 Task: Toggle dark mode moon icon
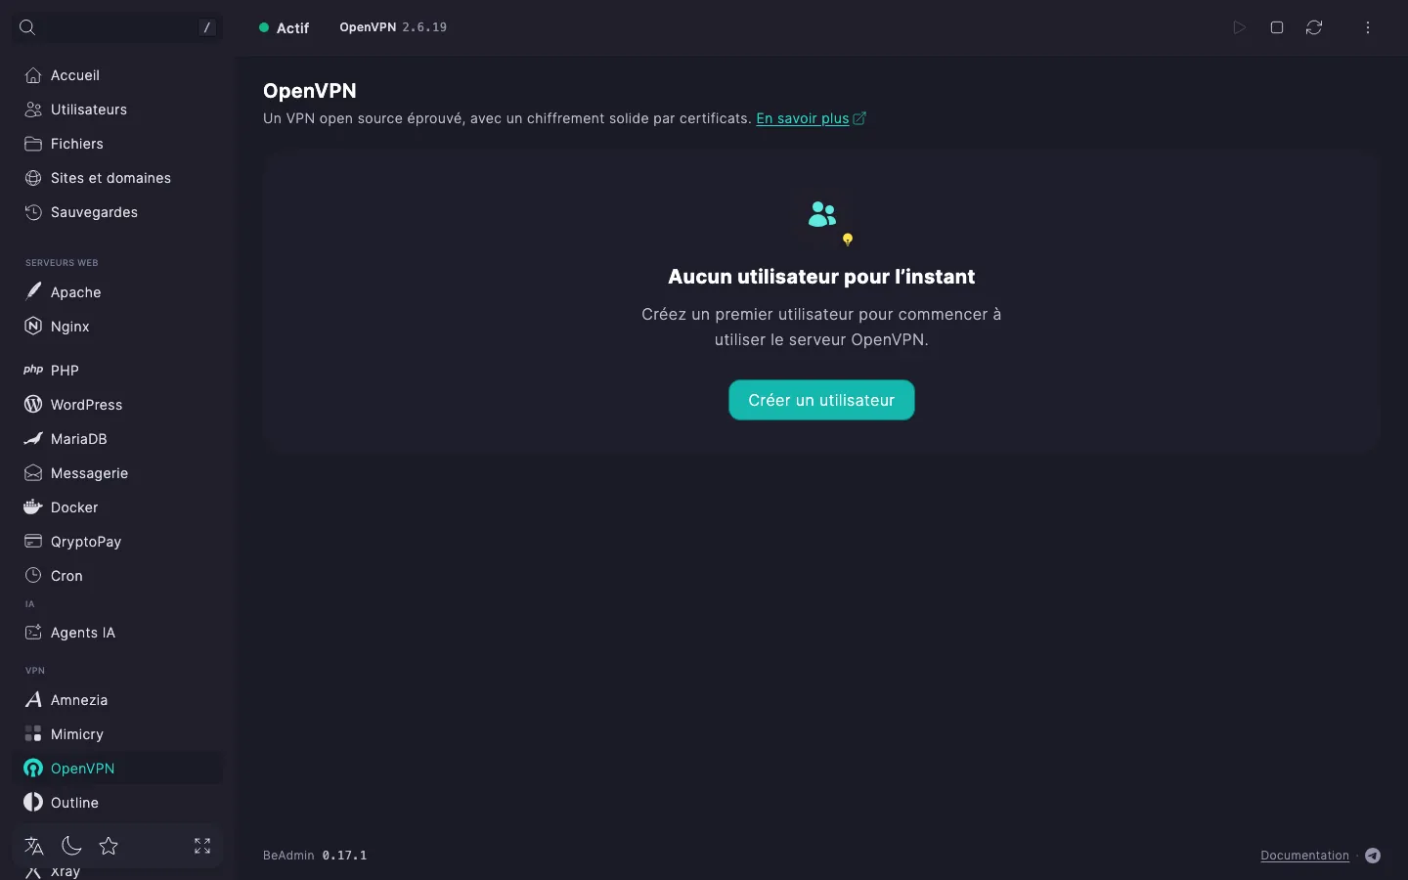(x=71, y=846)
